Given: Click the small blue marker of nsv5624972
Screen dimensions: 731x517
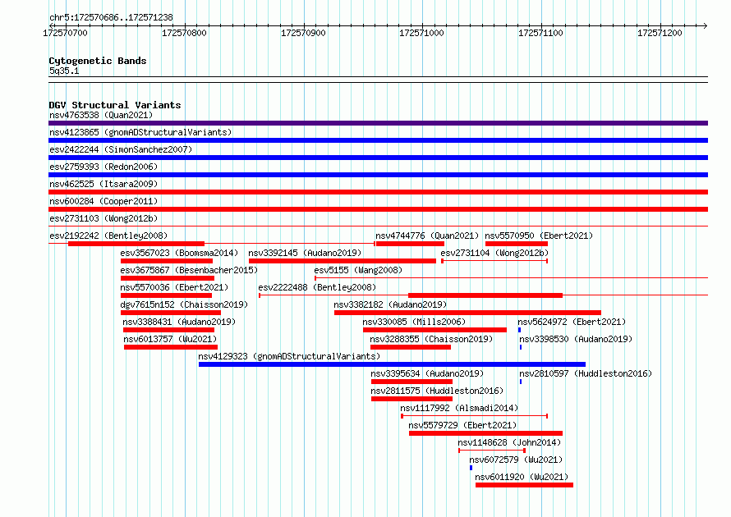Looking at the screenshot, I should (519, 330).
